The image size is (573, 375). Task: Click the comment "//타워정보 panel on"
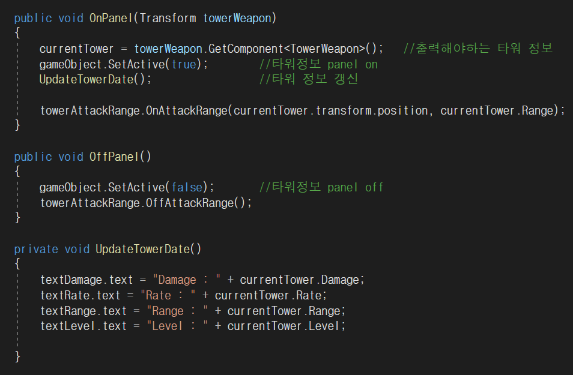point(318,64)
